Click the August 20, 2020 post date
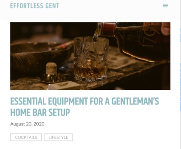 click(27, 124)
